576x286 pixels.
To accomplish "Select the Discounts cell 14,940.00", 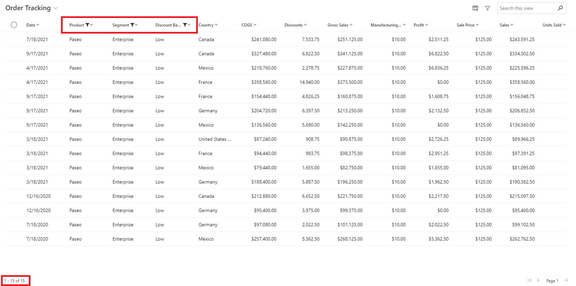I will 310,82.
